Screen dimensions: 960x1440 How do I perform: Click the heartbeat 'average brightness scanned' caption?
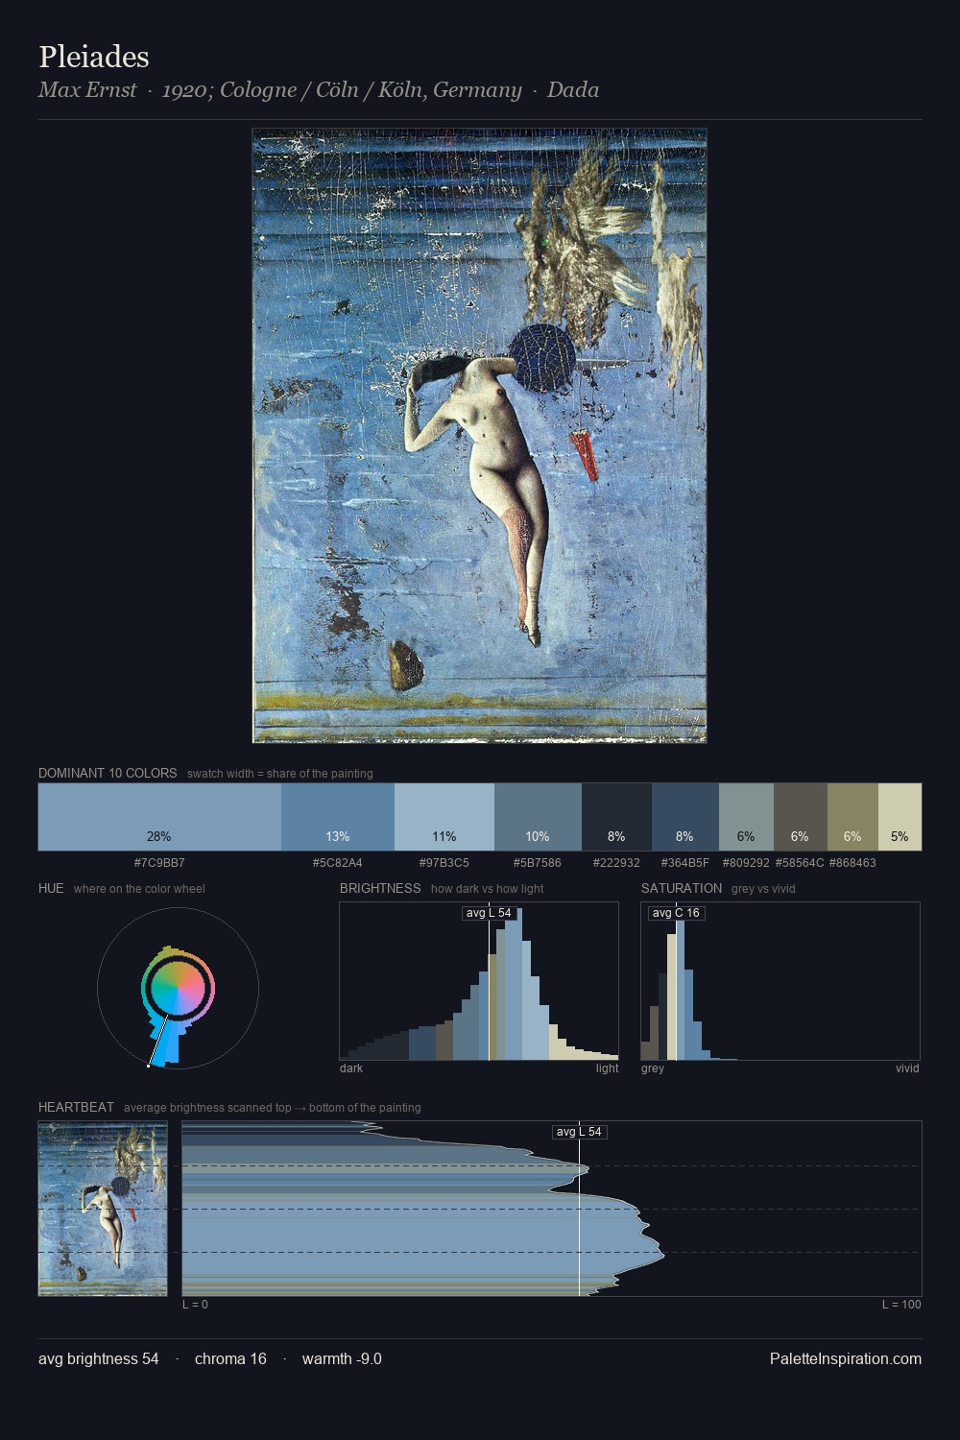pos(273,1108)
